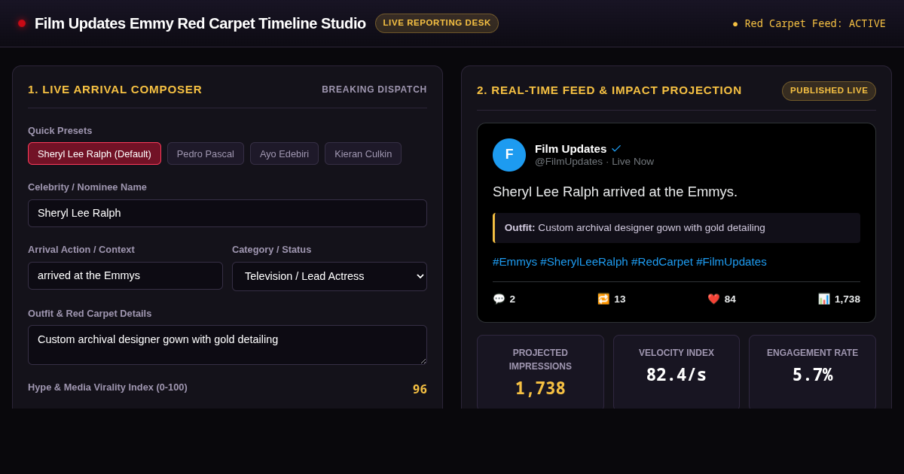904x474 pixels.
Task: Click the red live indicator dot
Action: coord(22,23)
